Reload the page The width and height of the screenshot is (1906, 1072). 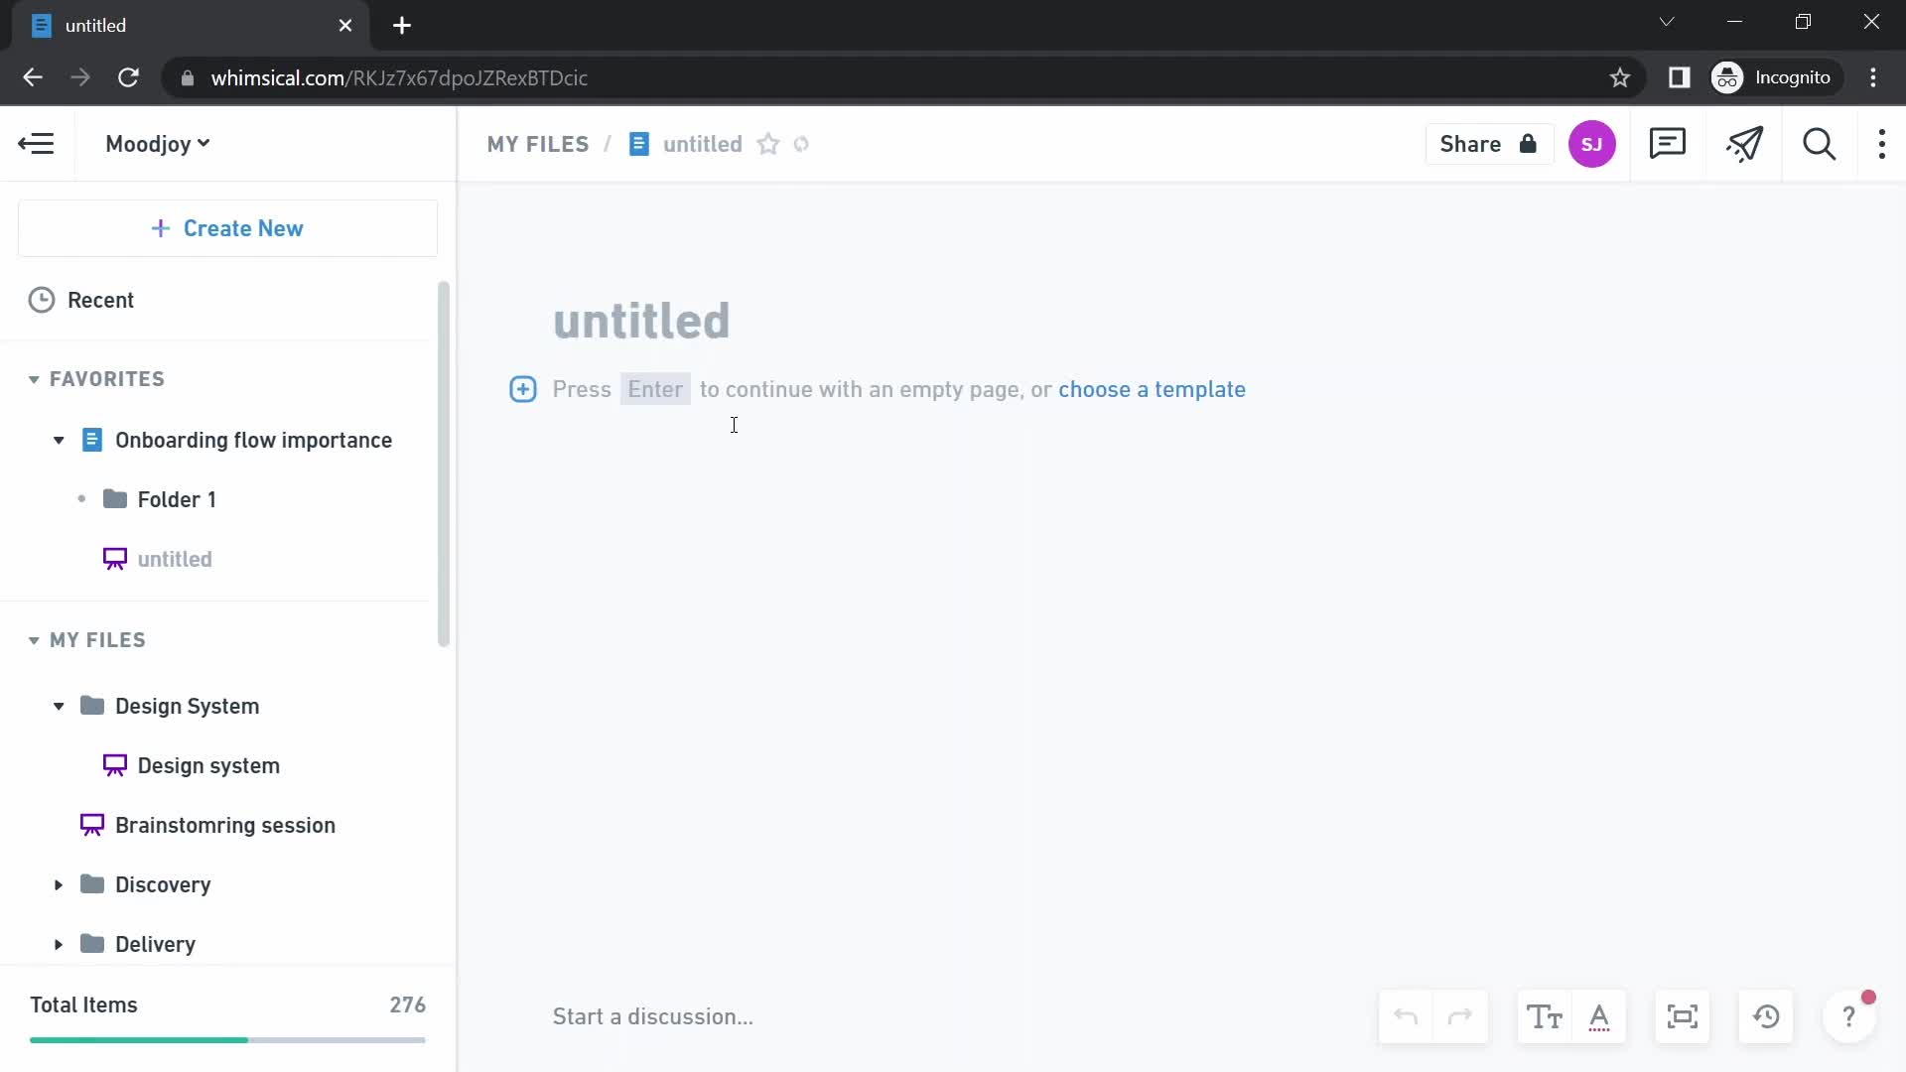[128, 77]
